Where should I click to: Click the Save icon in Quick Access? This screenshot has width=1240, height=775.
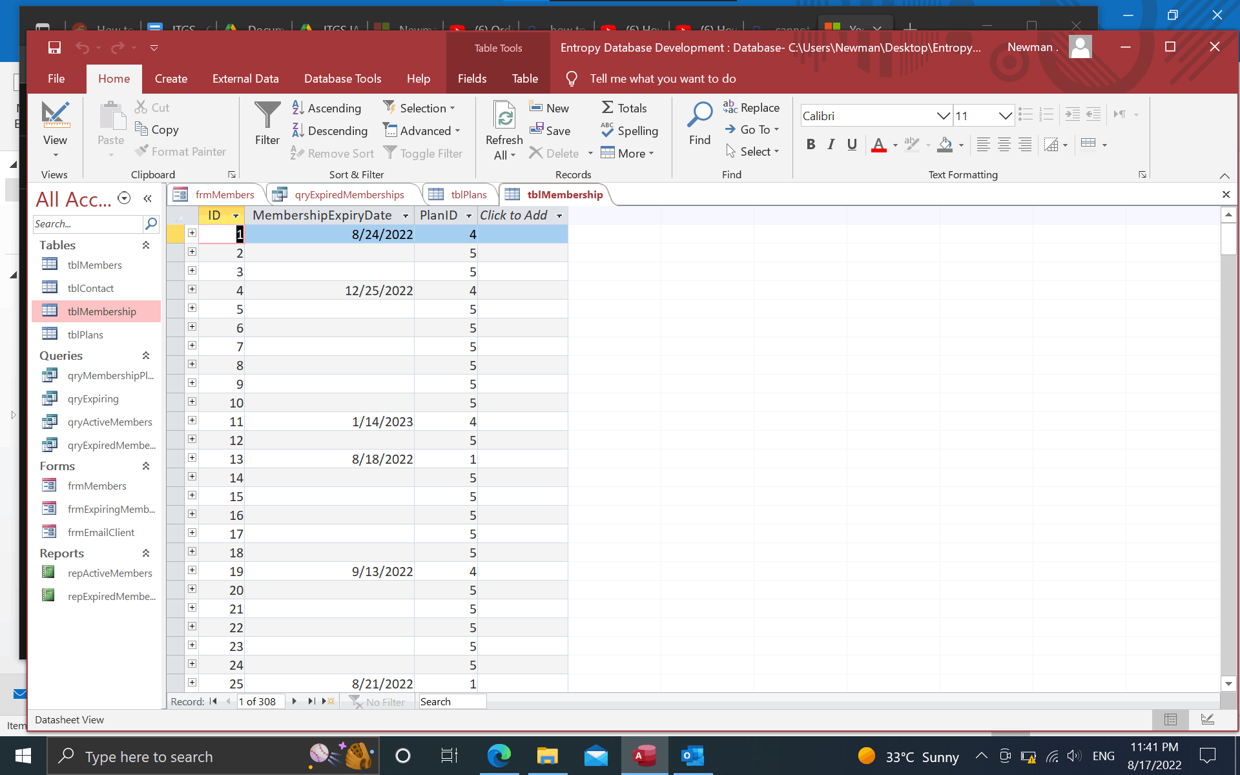54,48
